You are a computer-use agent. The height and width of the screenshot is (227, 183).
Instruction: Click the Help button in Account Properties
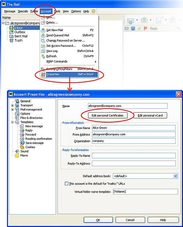click(x=163, y=220)
